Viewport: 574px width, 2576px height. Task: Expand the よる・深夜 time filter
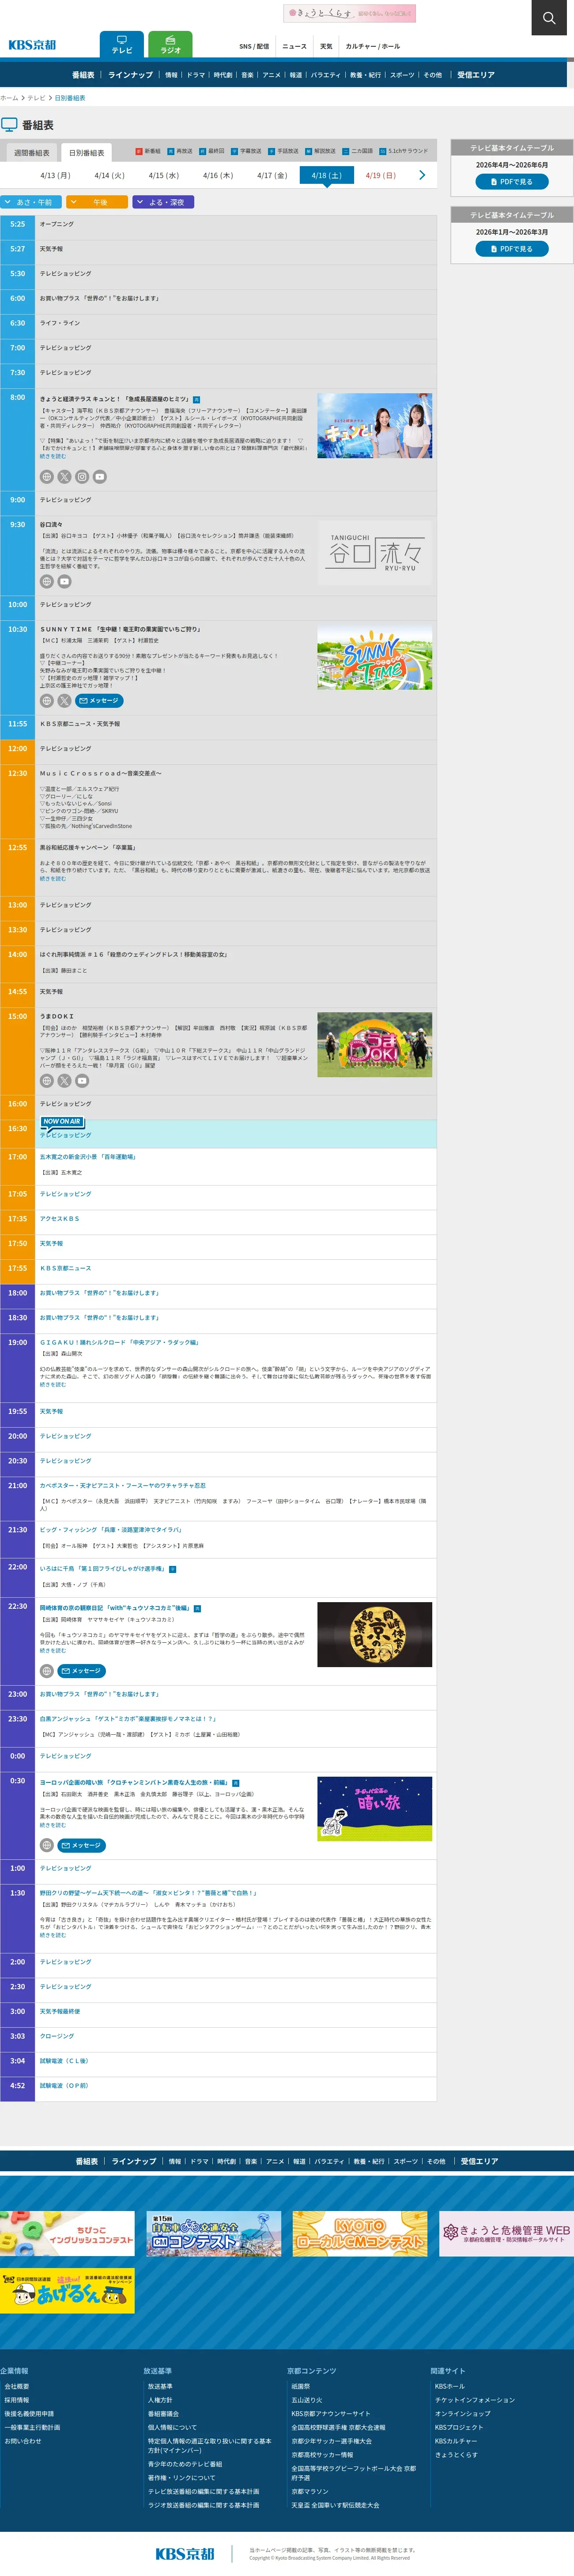163,202
